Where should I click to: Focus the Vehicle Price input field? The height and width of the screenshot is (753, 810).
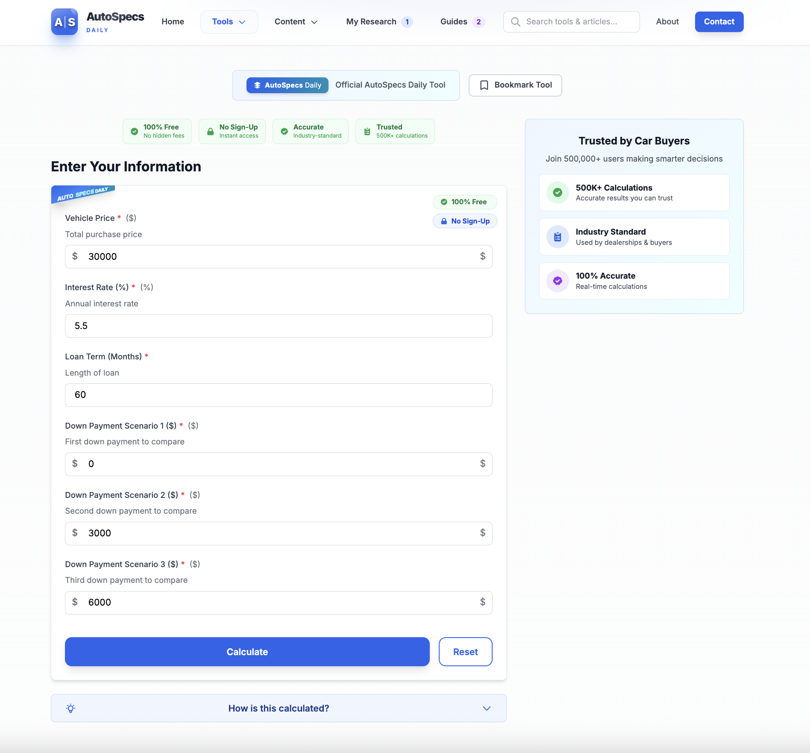pos(279,256)
